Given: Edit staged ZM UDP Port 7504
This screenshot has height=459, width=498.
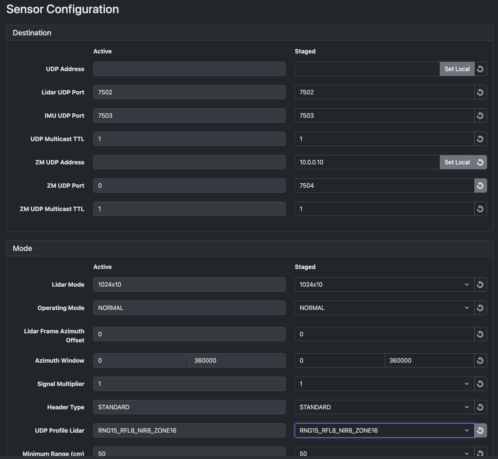Looking at the screenshot, I should 384,185.
